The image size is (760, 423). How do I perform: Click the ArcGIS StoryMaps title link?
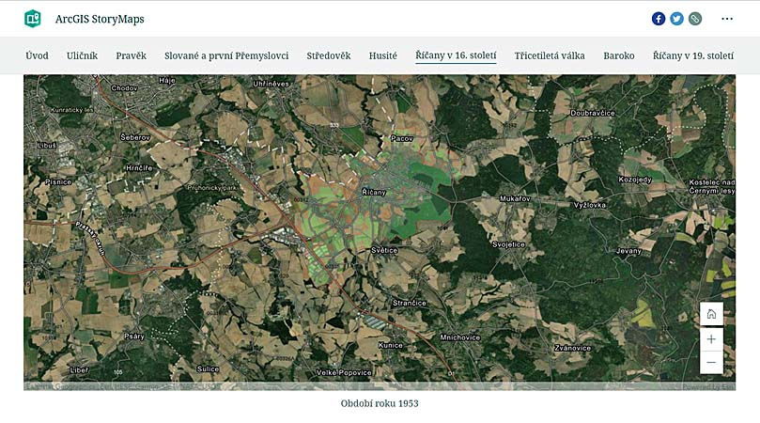100,19
